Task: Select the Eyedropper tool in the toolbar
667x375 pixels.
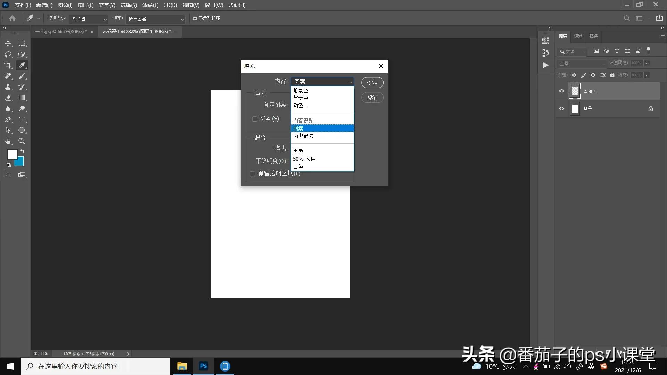Action: click(x=22, y=65)
